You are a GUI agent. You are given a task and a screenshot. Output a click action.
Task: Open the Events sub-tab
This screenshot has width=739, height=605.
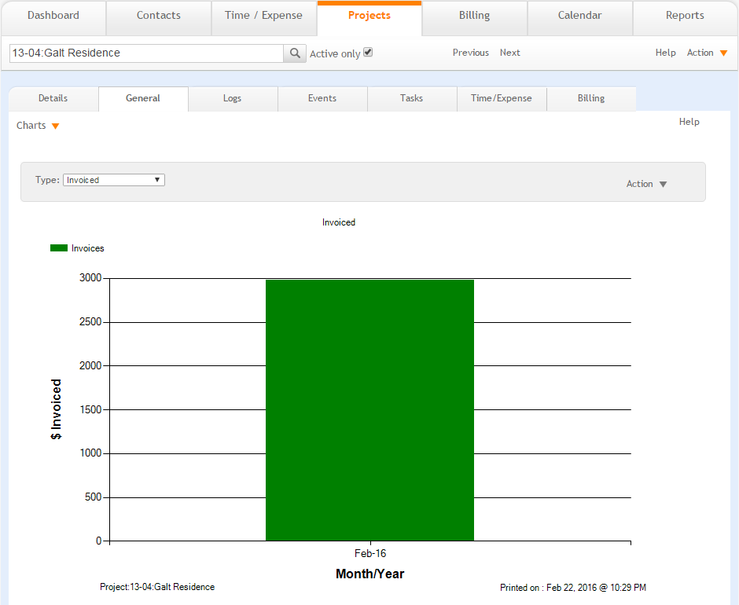pos(322,98)
